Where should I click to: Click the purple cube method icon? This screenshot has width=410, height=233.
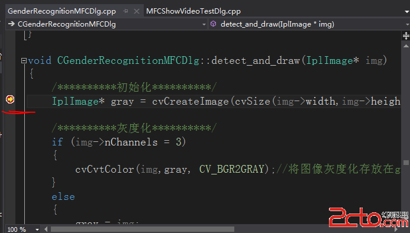click(214, 24)
